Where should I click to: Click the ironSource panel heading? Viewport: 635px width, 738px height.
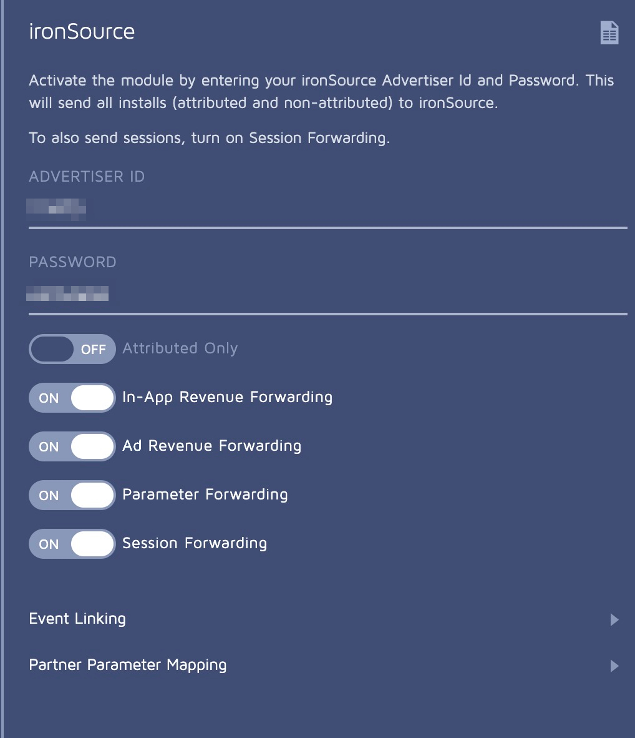(82, 31)
